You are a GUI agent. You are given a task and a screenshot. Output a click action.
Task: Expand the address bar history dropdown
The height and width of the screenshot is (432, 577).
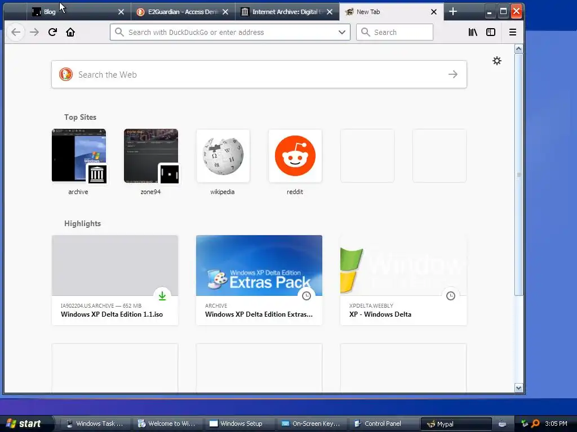click(342, 32)
